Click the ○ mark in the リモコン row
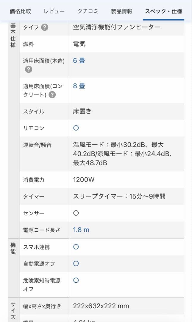The height and width of the screenshot is (322, 192). pyautogui.click(x=76, y=128)
